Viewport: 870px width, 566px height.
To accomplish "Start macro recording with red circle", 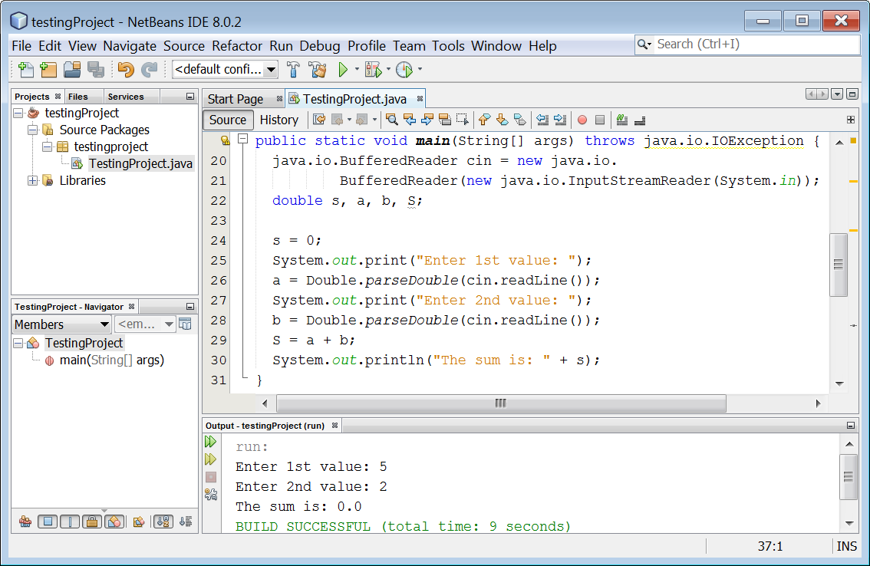I will [582, 120].
